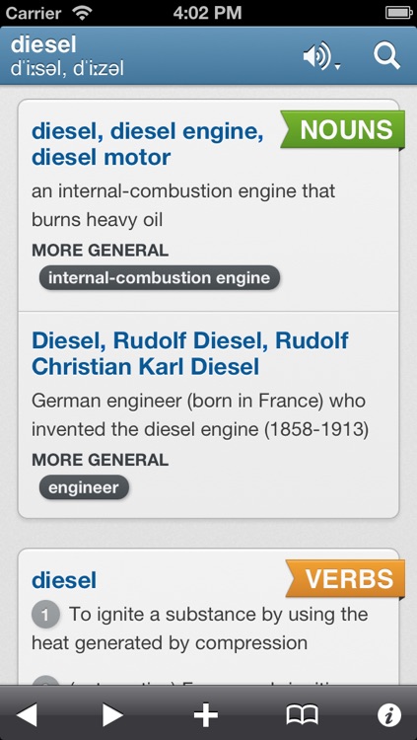Tap the diesel word title in header
417x740 pixels.
coord(43,44)
